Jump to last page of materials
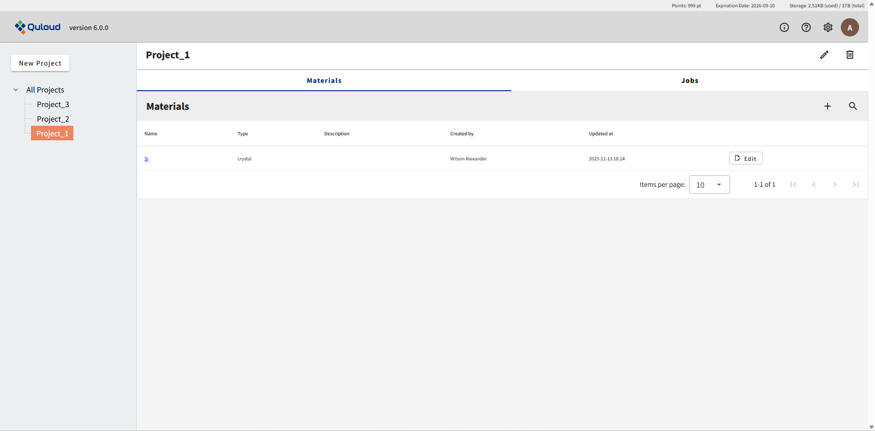The height and width of the screenshot is (431, 875). pyautogui.click(x=855, y=185)
